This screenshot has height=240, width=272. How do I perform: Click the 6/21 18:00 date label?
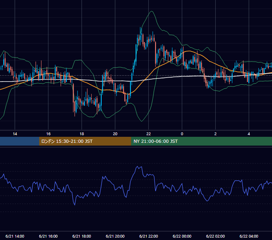tap(82, 236)
